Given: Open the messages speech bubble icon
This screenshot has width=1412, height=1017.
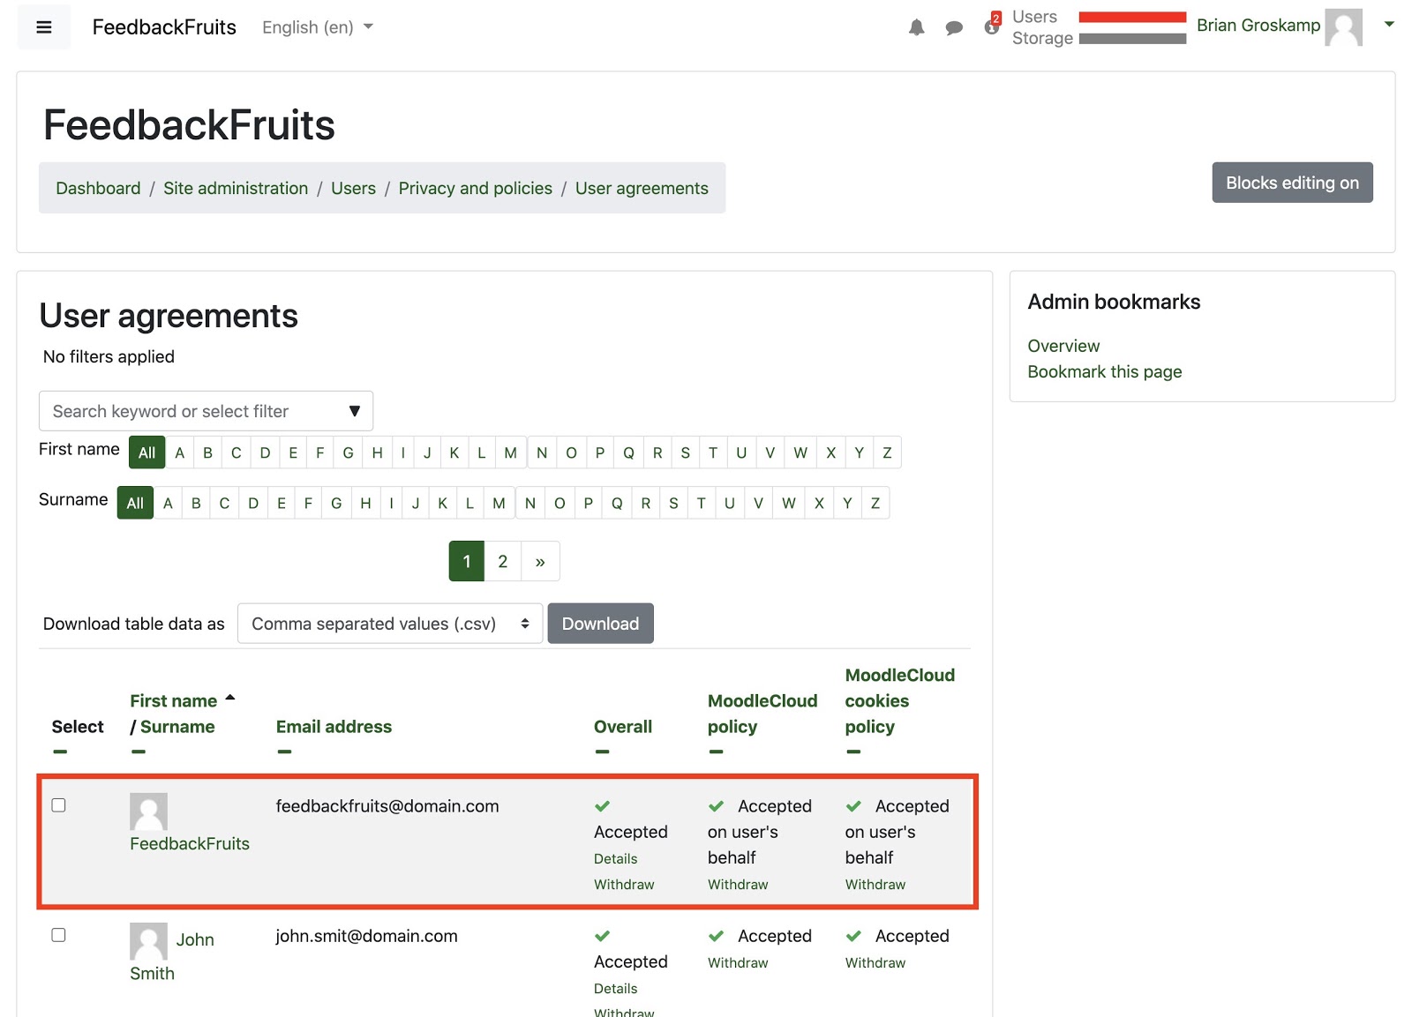Looking at the screenshot, I should [954, 28].
